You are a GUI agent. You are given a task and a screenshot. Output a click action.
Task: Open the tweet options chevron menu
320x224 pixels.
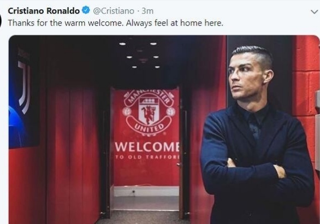pyautogui.click(x=315, y=12)
